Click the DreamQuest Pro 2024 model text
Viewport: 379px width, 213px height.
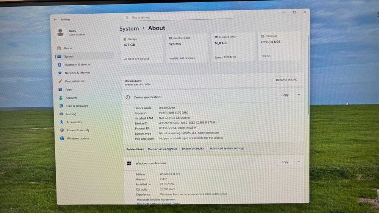click(138, 84)
